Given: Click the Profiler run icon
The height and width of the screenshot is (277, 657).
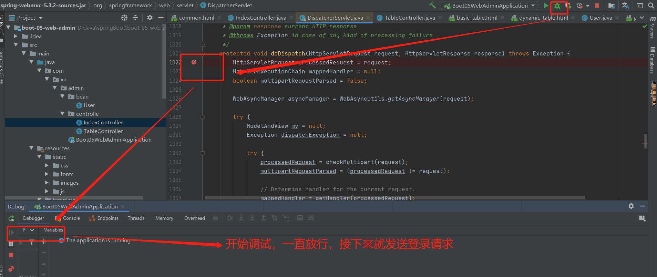Looking at the screenshot, I should pyautogui.click(x=580, y=6).
